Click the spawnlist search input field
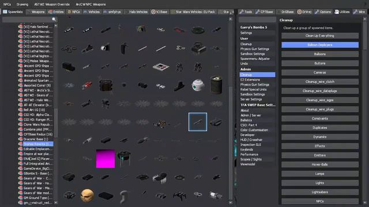The image size is (369, 207). point(27,20)
